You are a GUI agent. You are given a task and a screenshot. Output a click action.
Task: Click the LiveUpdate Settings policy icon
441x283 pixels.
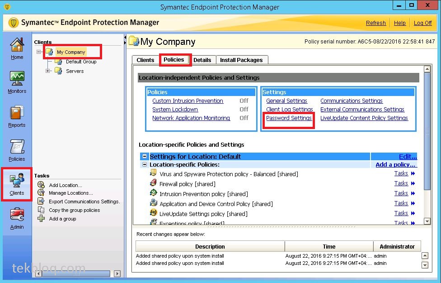pyautogui.click(x=153, y=212)
